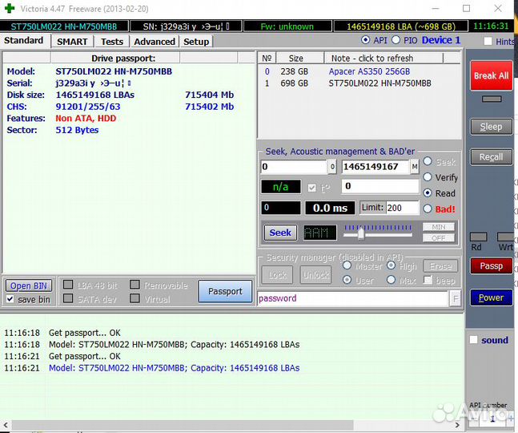Select the High security level radio
The width and height of the screenshot is (518, 433).
click(x=392, y=265)
